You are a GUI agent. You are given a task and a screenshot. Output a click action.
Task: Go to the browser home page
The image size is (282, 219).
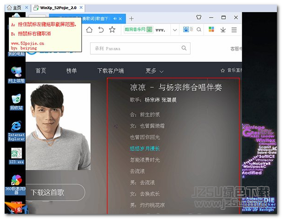(89, 29)
